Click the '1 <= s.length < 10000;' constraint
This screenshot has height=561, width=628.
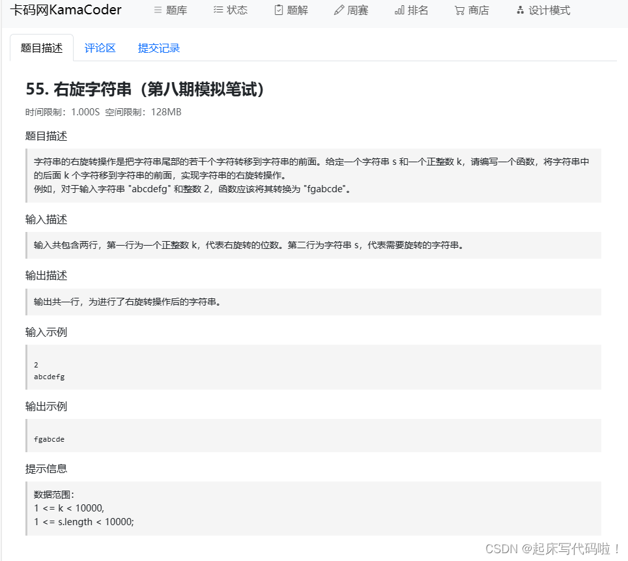(84, 522)
